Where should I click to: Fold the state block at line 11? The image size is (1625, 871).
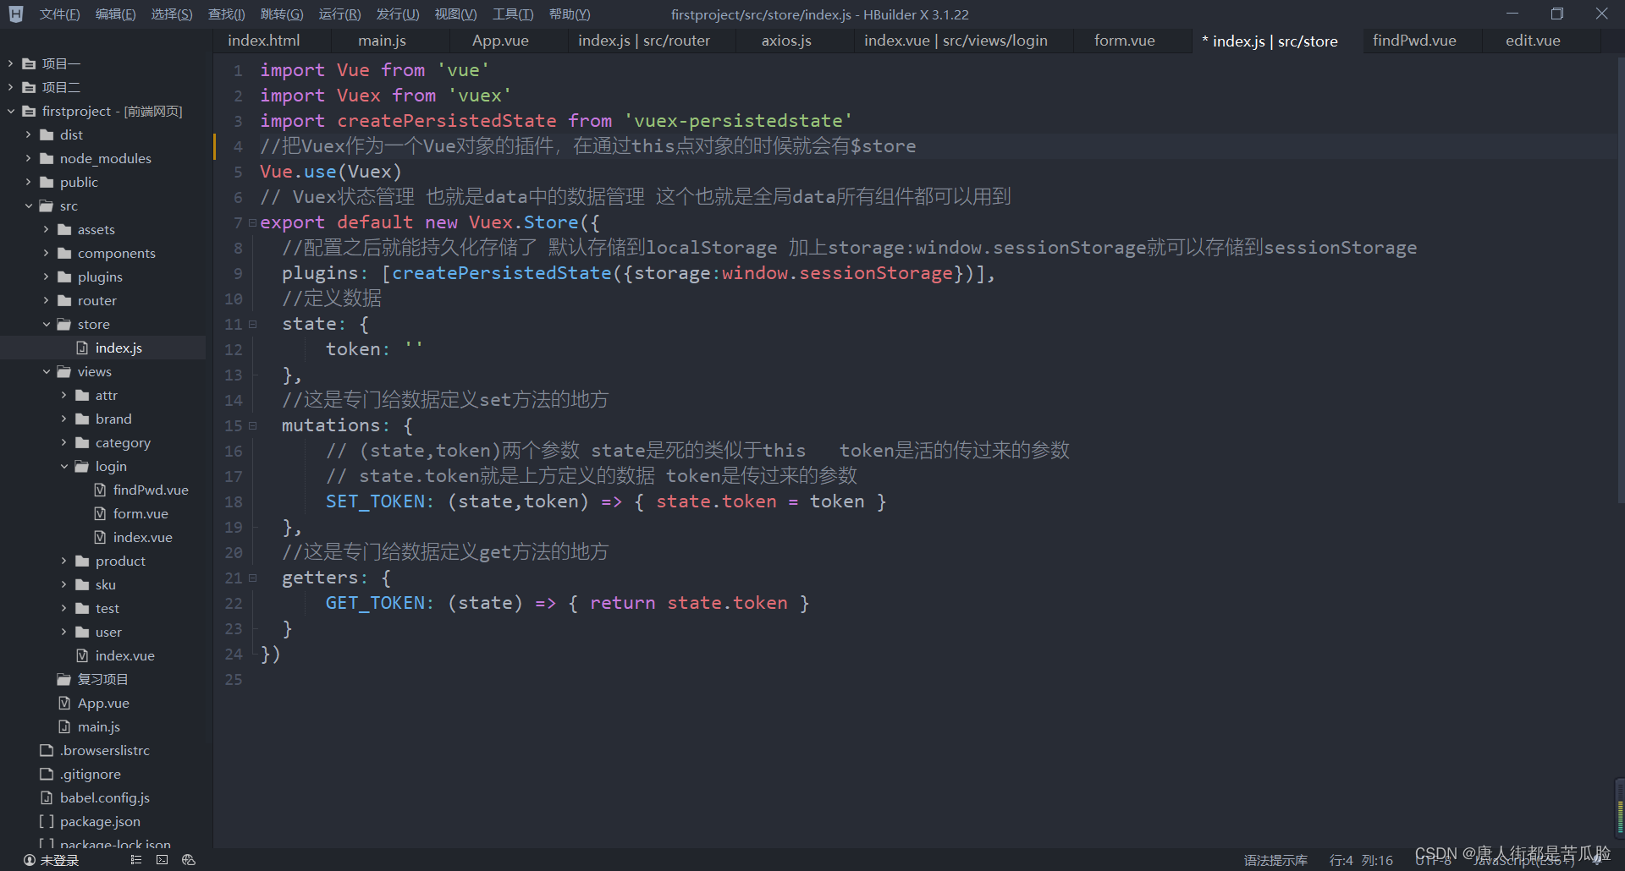[252, 324]
